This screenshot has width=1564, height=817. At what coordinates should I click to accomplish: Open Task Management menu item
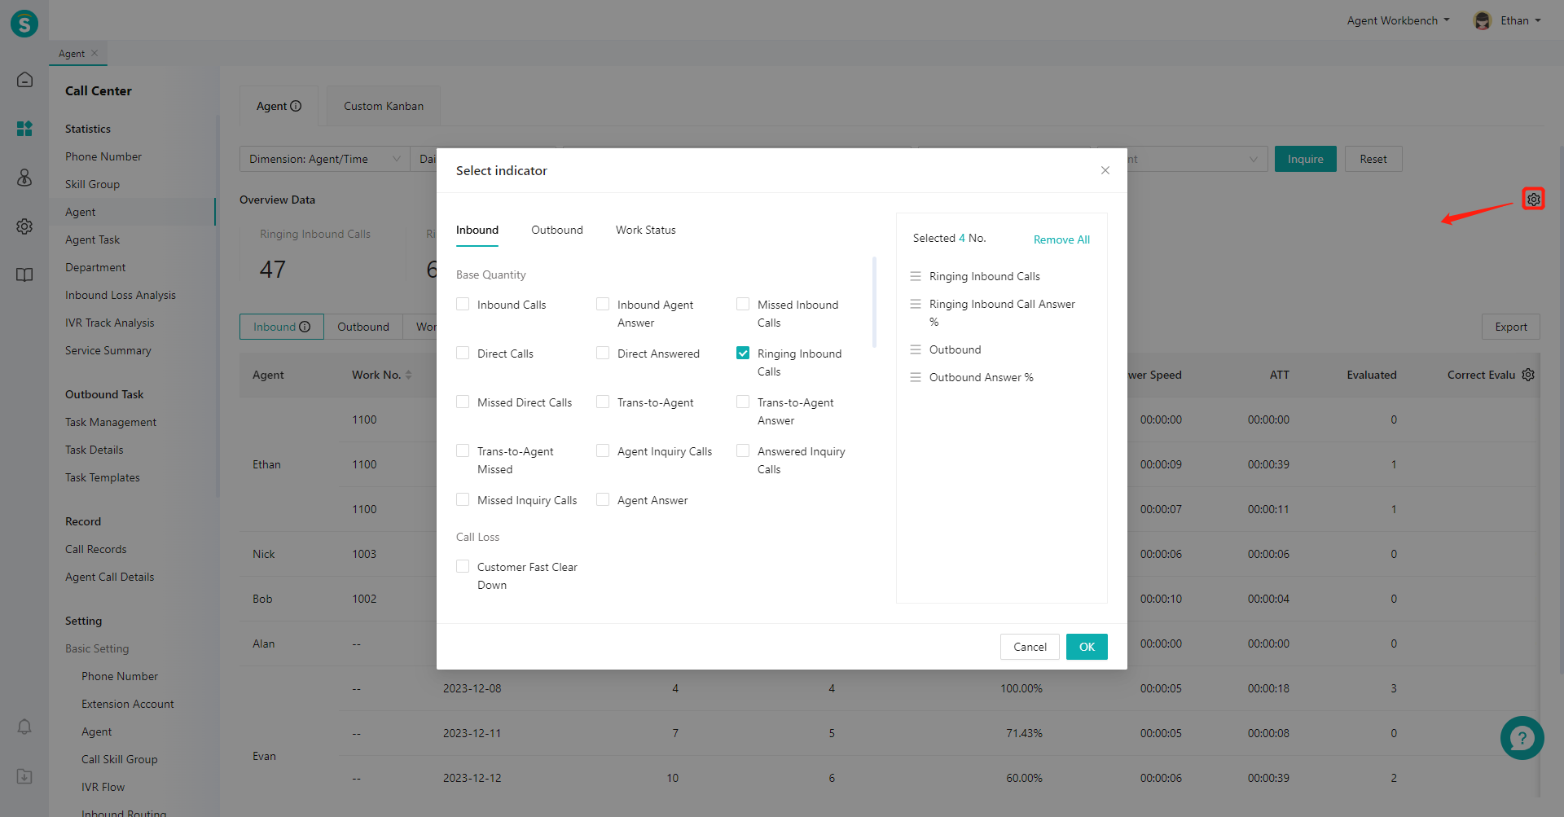[111, 422]
